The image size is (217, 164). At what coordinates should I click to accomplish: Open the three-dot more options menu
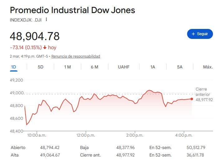(46, 19)
